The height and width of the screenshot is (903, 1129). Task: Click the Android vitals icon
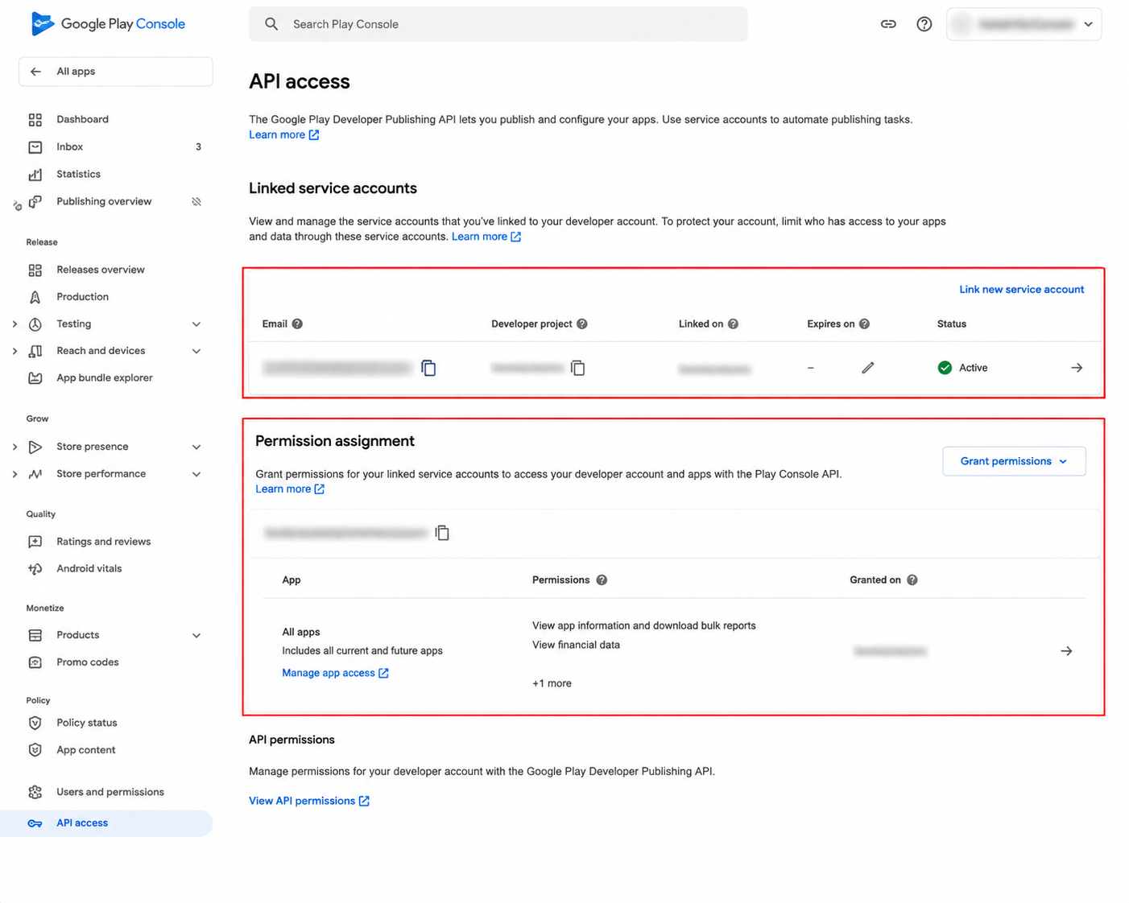(35, 569)
